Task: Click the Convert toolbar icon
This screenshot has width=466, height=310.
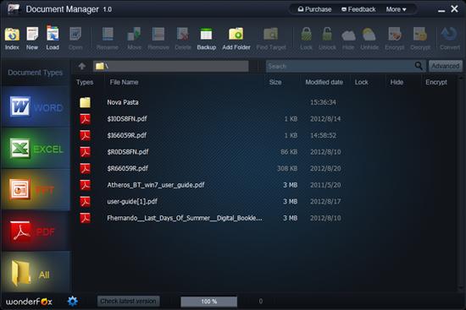Action: click(449, 39)
